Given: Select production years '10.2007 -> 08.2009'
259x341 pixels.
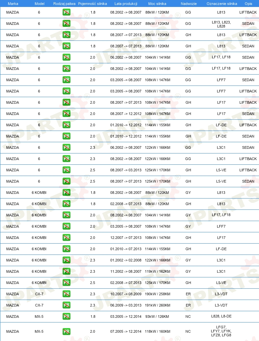Looking at the screenshot, I should [126, 294].
